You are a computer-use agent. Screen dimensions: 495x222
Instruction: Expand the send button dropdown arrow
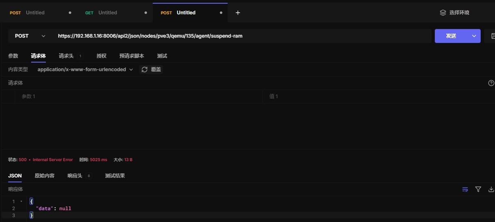474,36
